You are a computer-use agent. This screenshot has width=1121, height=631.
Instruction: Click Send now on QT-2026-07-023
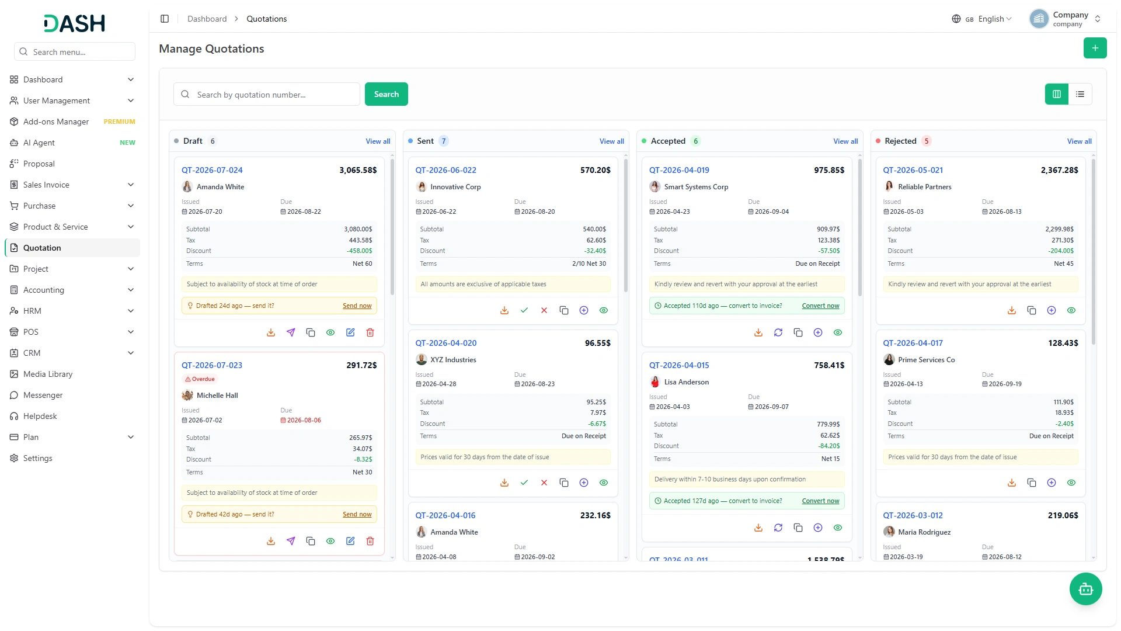click(x=357, y=514)
